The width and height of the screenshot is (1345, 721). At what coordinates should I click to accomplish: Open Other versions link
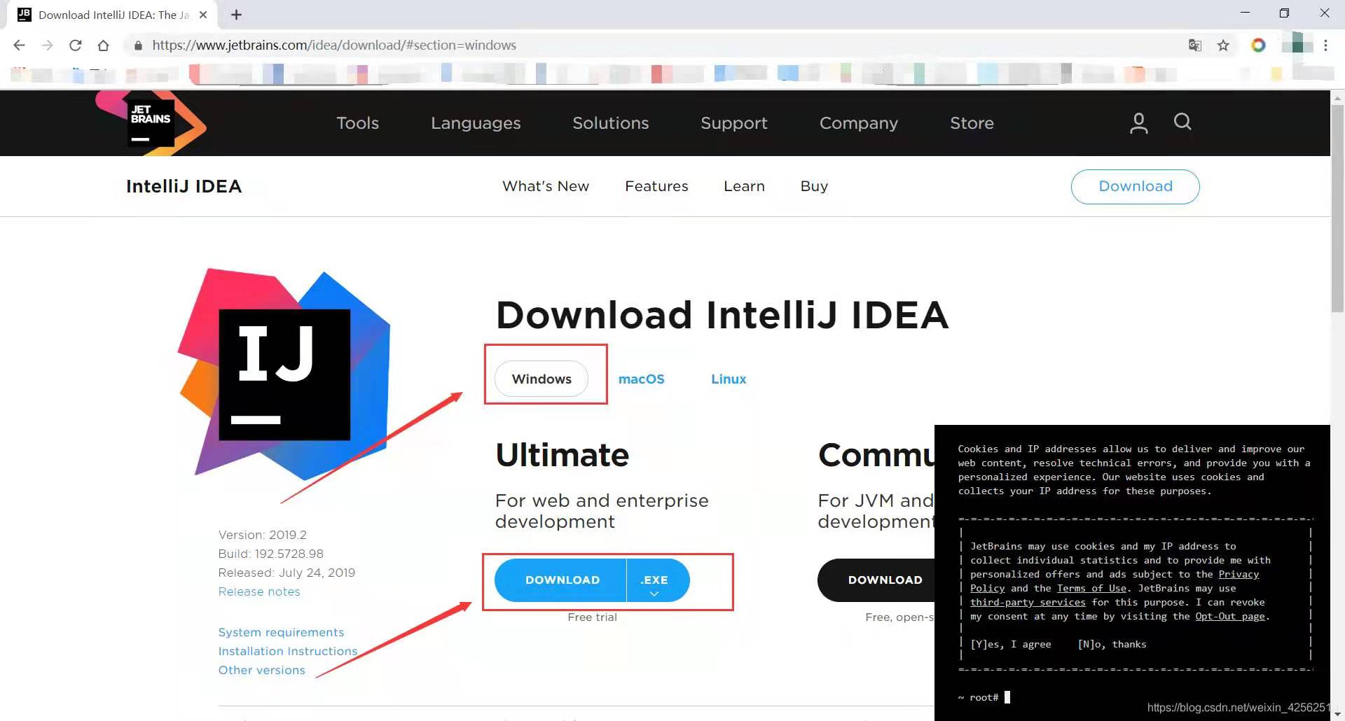pyautogui.click(x=261, y=670)
